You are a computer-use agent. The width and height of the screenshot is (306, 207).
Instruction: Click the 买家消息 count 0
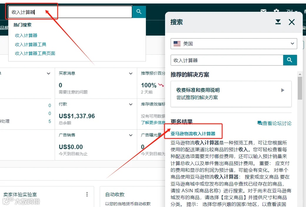[x=61, y=85]
